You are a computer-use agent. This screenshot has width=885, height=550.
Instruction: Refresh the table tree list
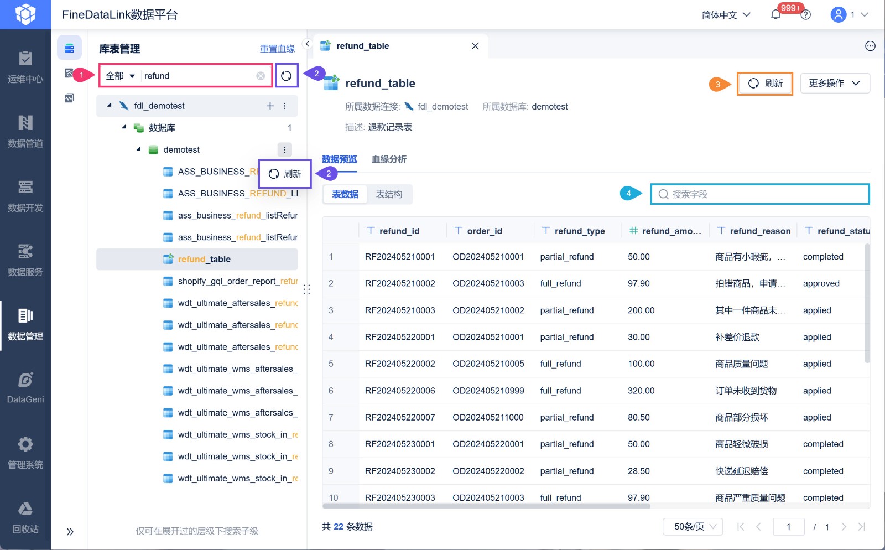[x=286, y=76]
